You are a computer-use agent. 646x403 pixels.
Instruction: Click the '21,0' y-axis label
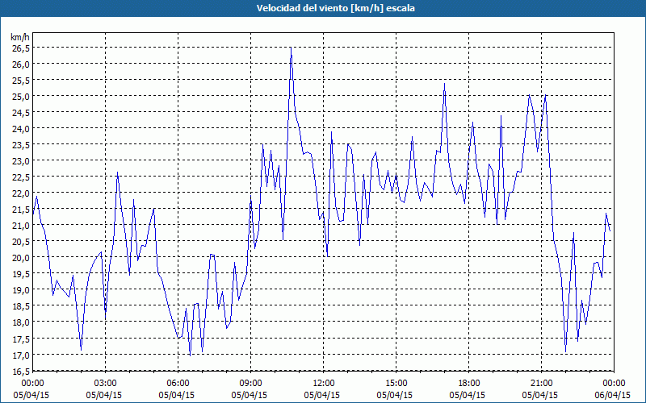coord(21,226)
